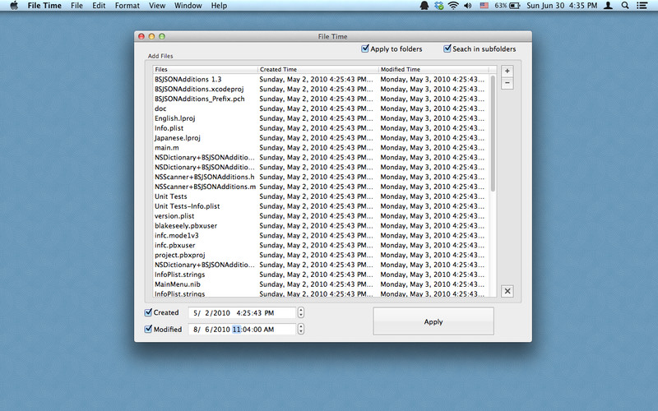Click the user account silhouette icon
The image size is (658, 411).
608,6
